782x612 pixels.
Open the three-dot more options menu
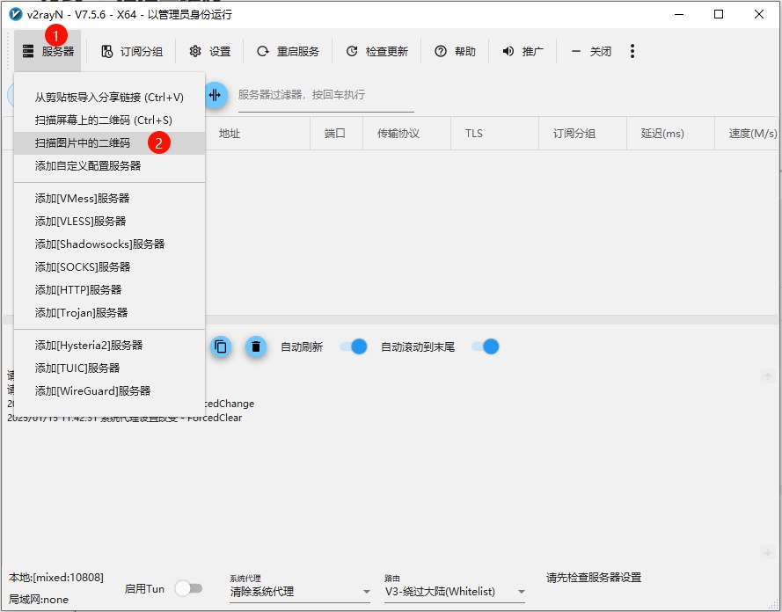point(632,52)
